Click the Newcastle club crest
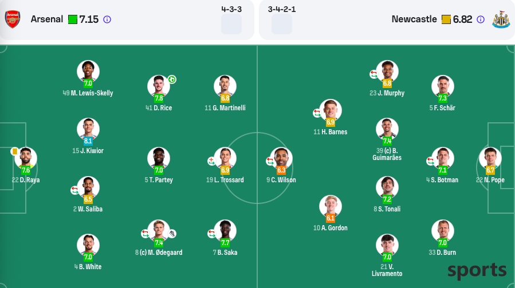This screenshot has height=288, width=515. pyautogui.click(x=501, y=19)
